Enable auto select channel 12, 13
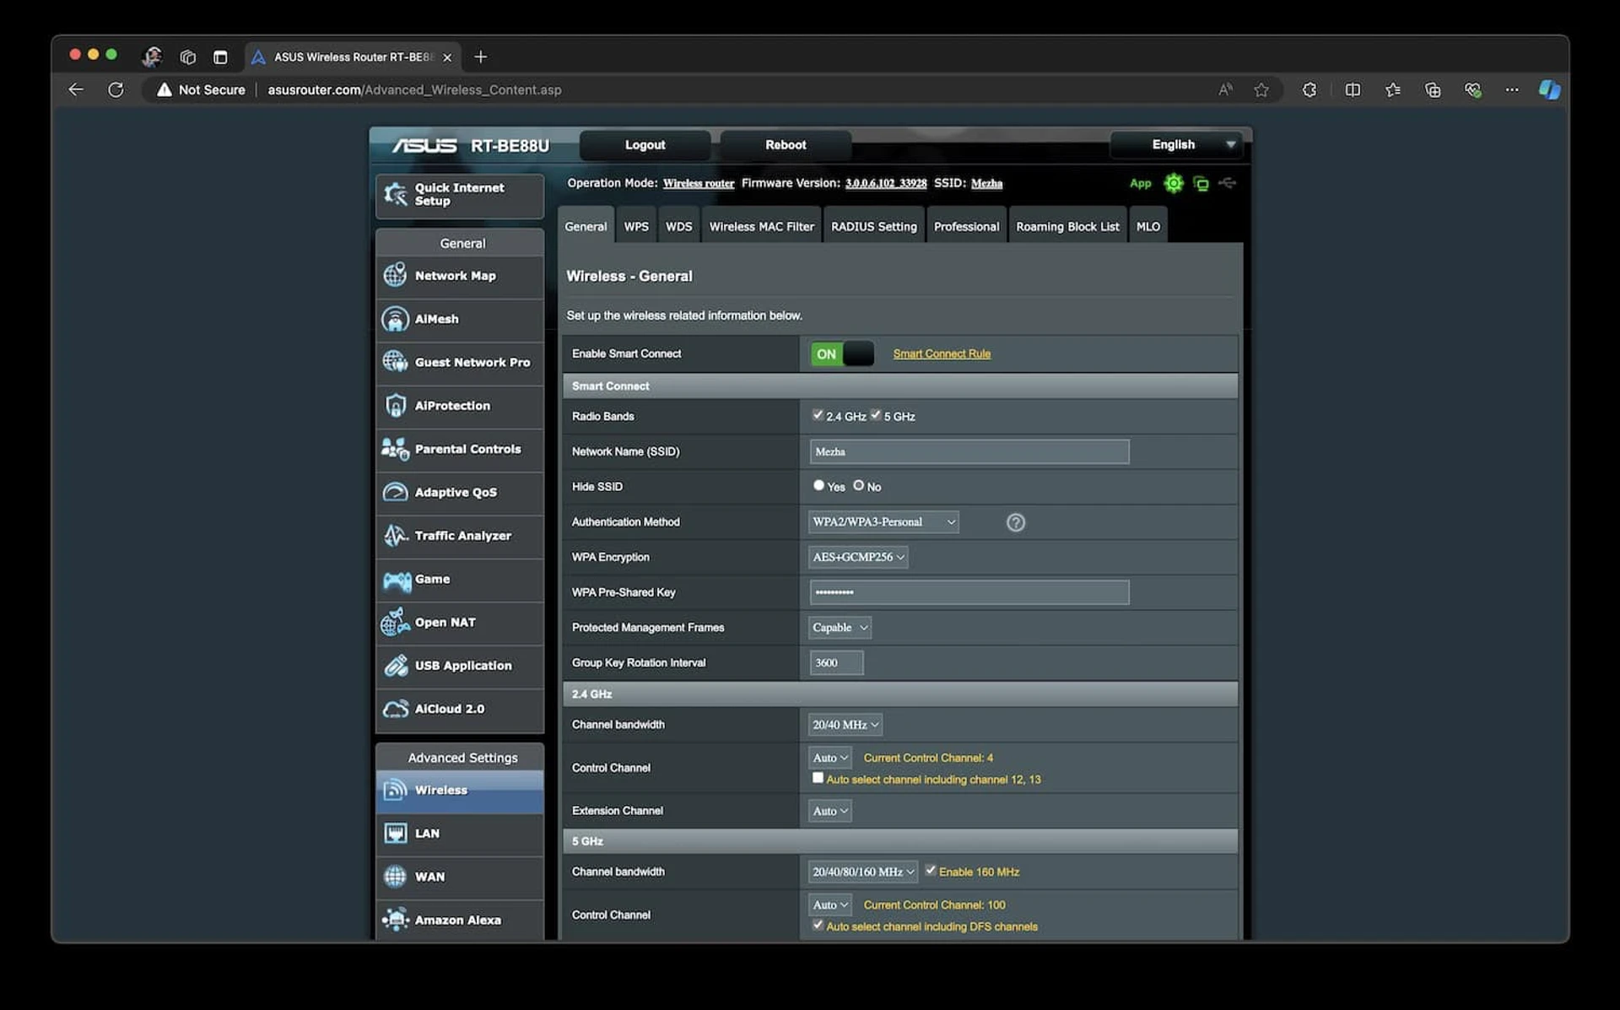The width and height of the screenshot is (1620, 1010). (818, 778)
